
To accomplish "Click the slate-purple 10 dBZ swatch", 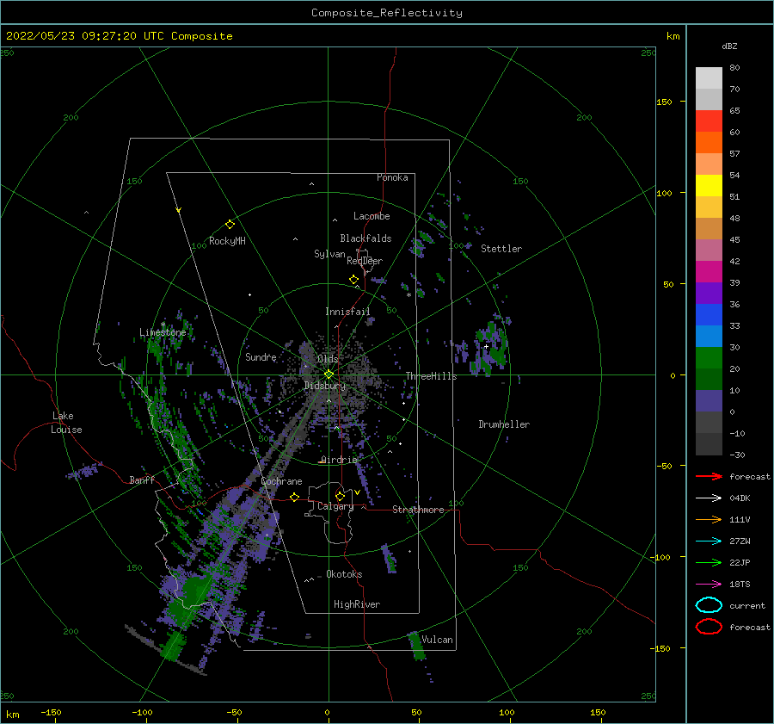I will pyautogui.click(x=709, y=400).
